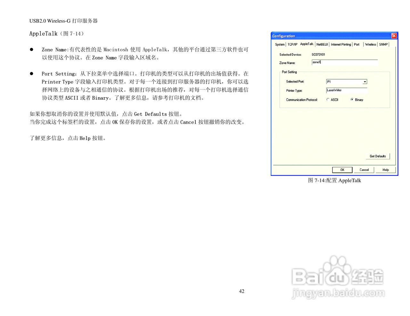Select the AppleTalk tab
410x316 pixels.
(306, 44)
